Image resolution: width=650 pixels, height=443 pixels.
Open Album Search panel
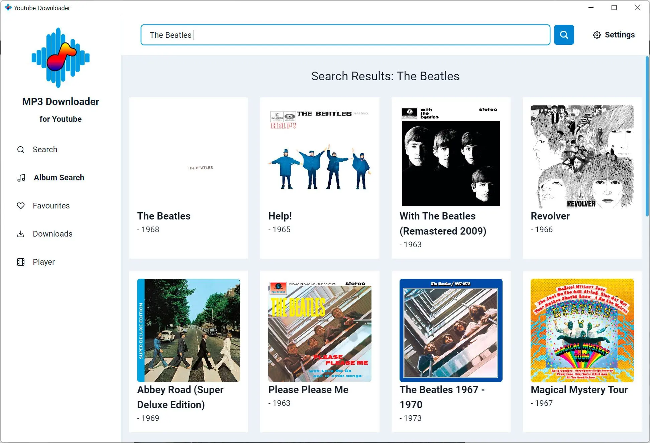click(59, 177)
